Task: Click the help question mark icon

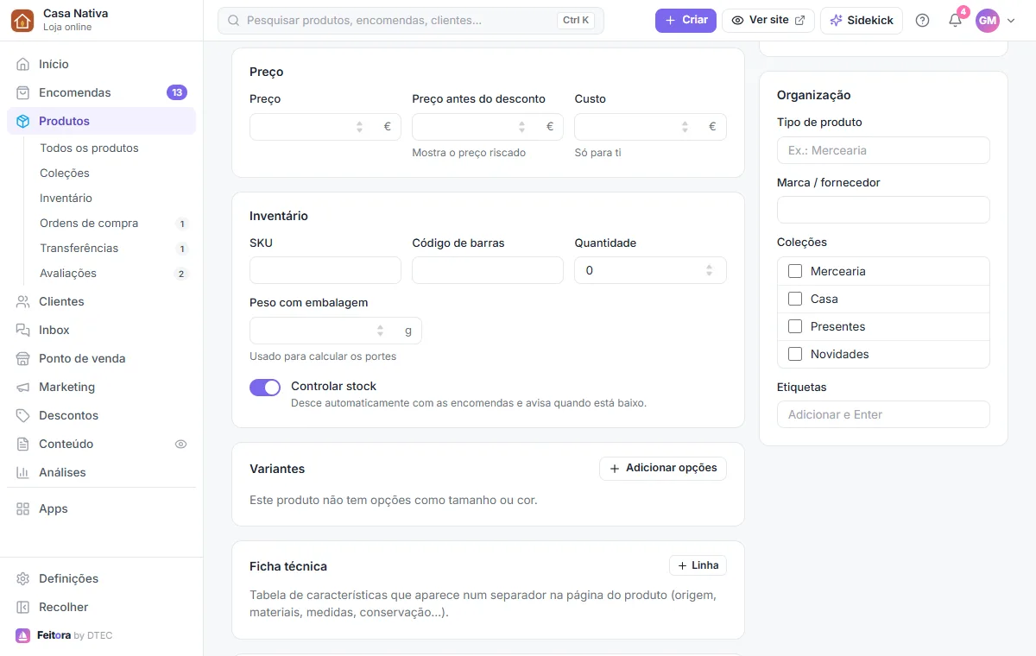Action: pyautogui.click(x=922, y=20)
